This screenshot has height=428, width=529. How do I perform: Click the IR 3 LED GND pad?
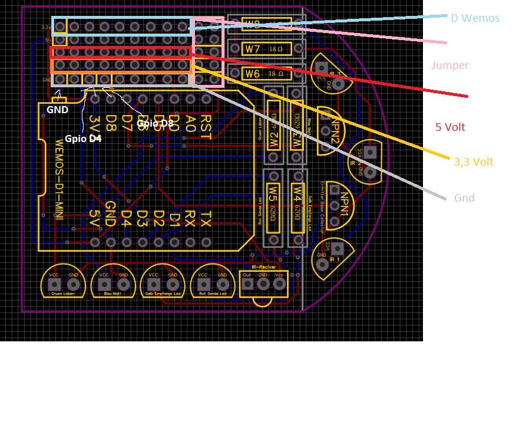(x=338, y=83)
